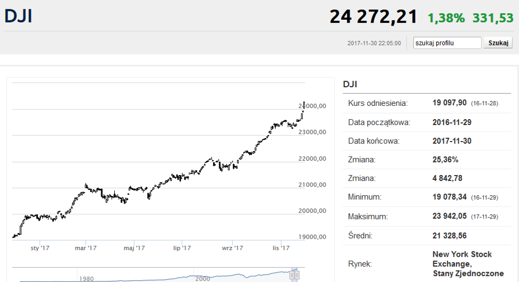The width and height of the screenshot is (519, 282).
Task: Select the Data końcowa 2017-11-30 value
Action: 452,141
